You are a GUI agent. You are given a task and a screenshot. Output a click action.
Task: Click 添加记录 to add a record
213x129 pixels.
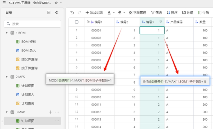(x=94, y=13)
